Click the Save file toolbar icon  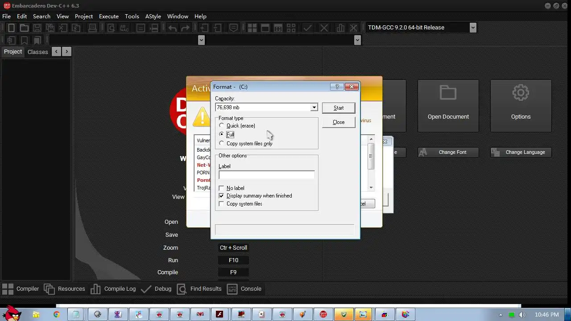[x=37, y=28]
